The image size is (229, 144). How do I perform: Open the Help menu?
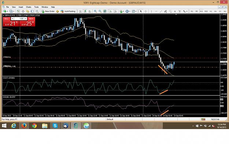click(x=53, y=7)
